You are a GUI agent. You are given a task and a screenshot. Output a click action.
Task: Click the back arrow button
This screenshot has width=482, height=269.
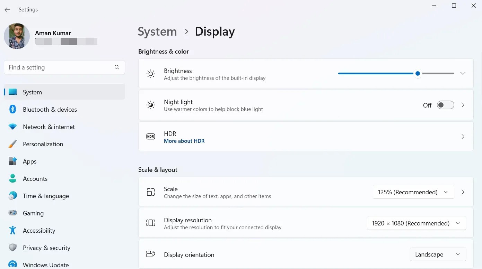click(x=7, y=9)
